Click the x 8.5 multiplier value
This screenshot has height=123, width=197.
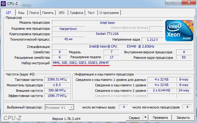(57, 85)
